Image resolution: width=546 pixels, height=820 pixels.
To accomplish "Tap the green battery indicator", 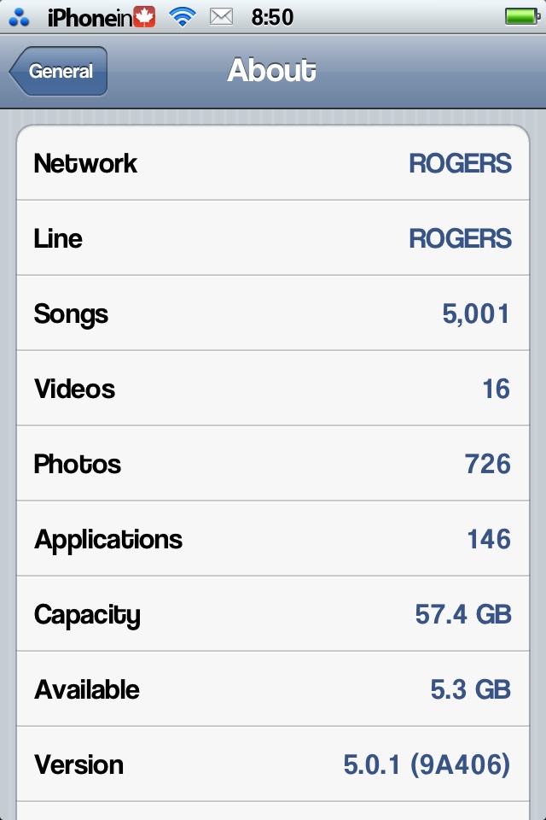I will (x=522, y=17).
